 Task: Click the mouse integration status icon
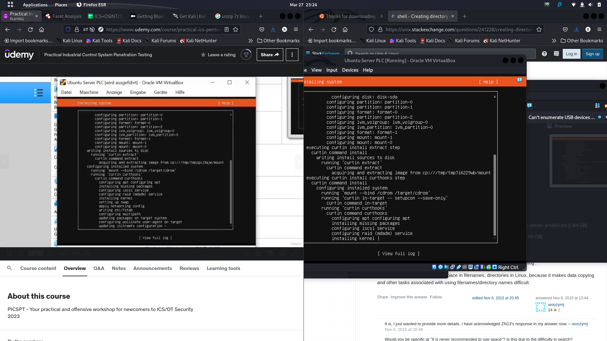tap(489, 267)
